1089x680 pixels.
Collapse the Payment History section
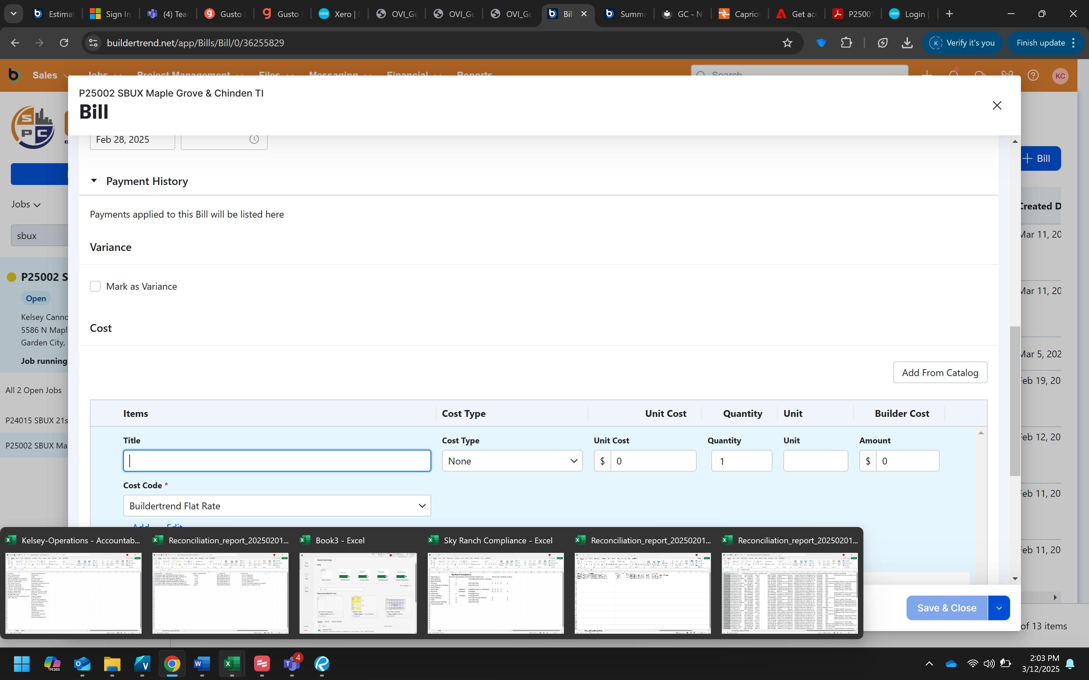point(94,181)
